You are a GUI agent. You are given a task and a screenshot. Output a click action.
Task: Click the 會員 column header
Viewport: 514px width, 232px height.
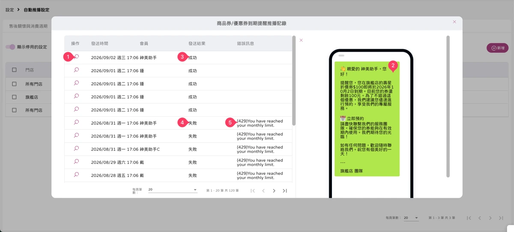[144, 44]
